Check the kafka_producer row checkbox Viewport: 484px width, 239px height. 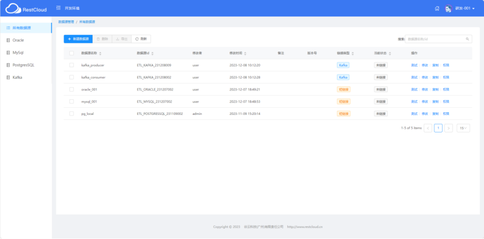71,65
